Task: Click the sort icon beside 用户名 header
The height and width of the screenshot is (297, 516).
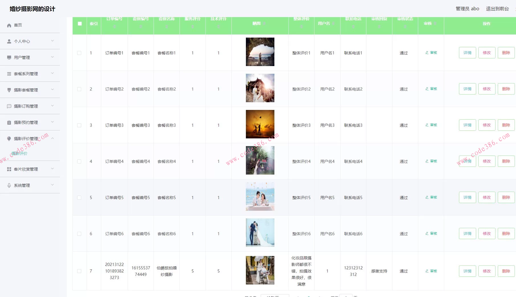Action: pos(333,23)
